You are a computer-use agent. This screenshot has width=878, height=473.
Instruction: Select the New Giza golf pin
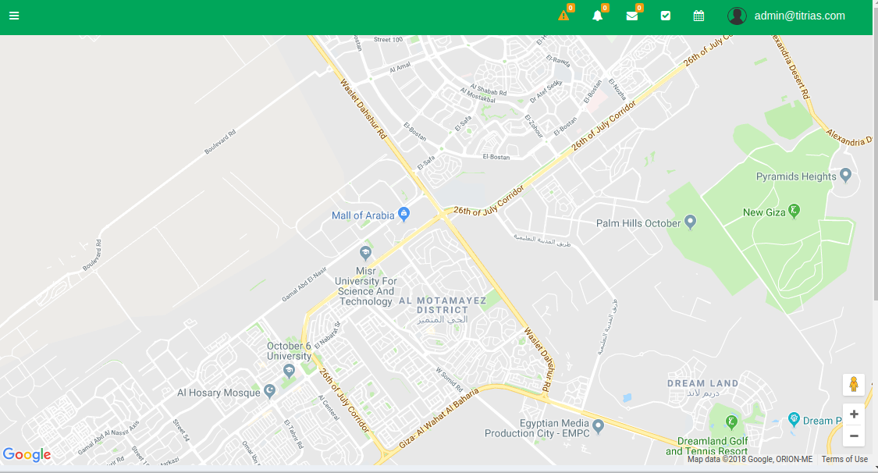click(x=794, y=211)
